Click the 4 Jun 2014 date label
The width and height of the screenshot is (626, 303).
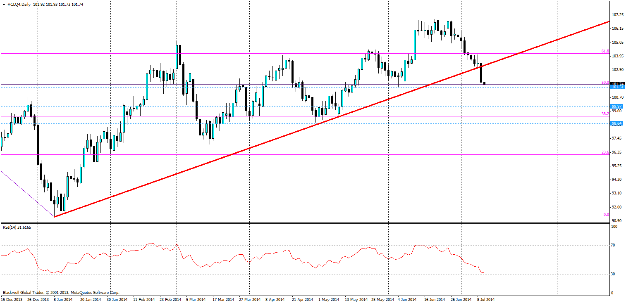click(x=408, y=299)
